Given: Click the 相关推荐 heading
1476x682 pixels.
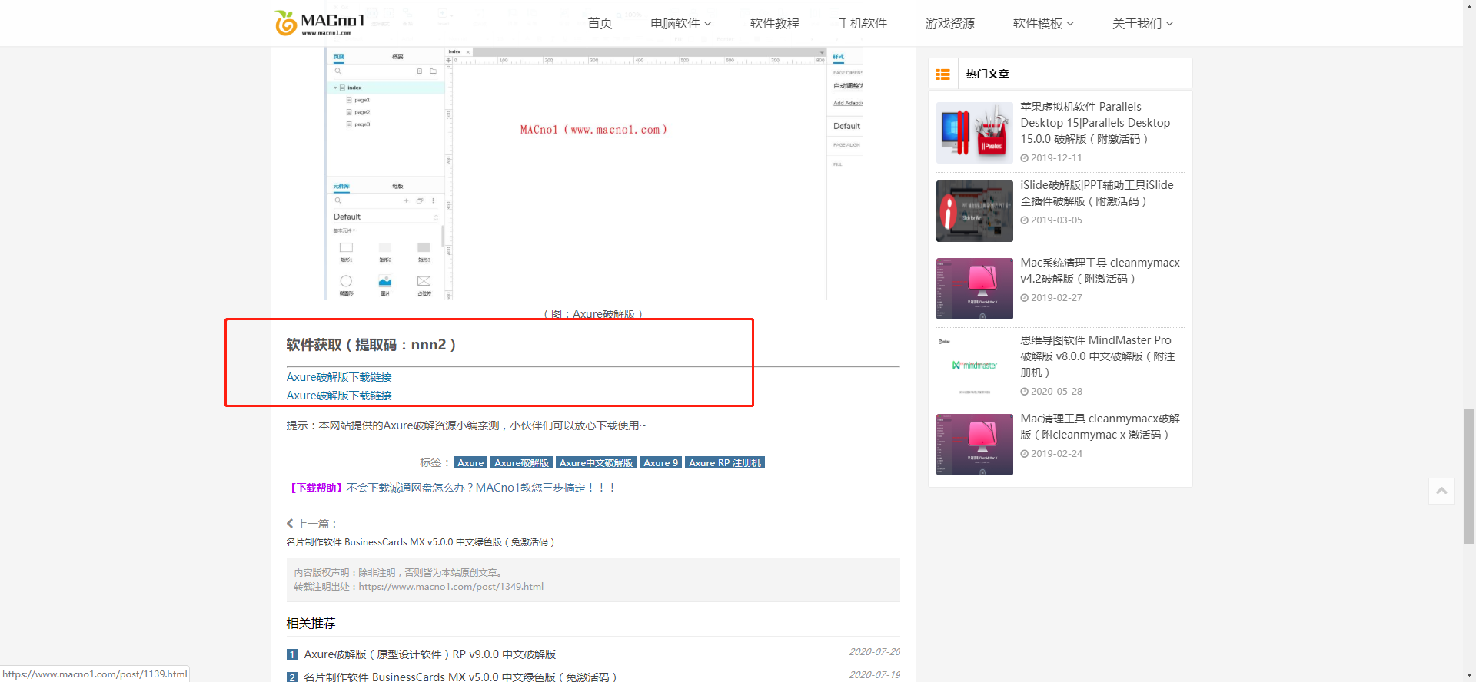Looking at the screenshot, I should pos(311,624).
